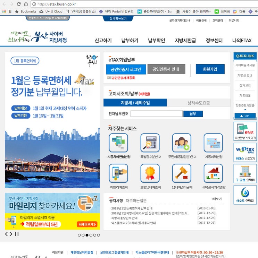This screenshot has height=258, width=258.
Task: Select the sixth banner slide dot
Action: (99, 235)
